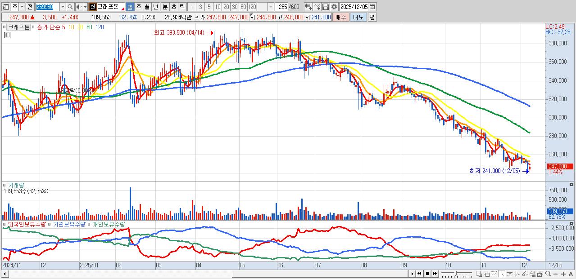Toggle the small square before 크래프톤 label
This screenshot has height=279, width=576.
[5, 27]
